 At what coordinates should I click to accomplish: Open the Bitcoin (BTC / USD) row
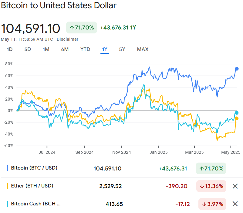coord(121,168)
